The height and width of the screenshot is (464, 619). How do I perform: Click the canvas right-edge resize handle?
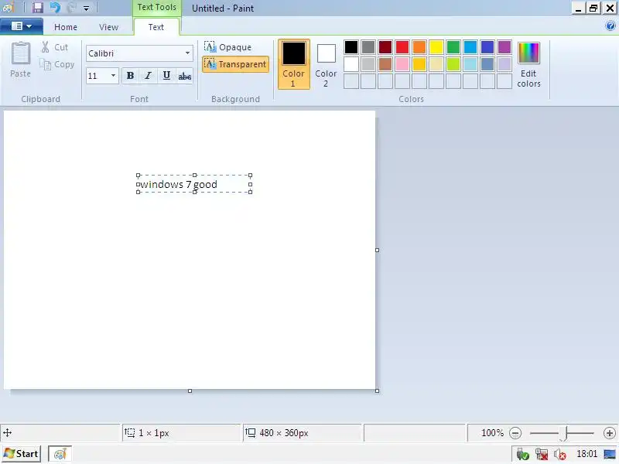tap(377, 250)
